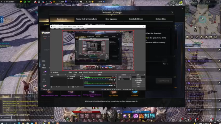Open the shop cart icon at bottom right

173,120
